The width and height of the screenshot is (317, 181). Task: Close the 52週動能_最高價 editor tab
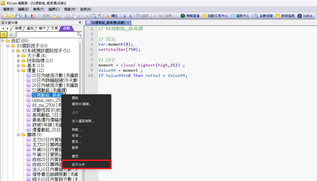pos(128,23)
